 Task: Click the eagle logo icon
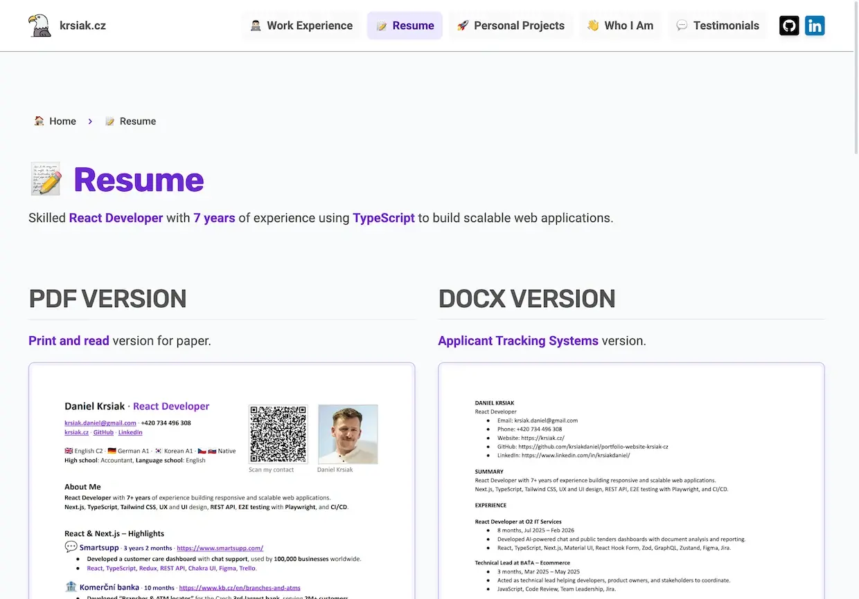[x=39, y=26]
